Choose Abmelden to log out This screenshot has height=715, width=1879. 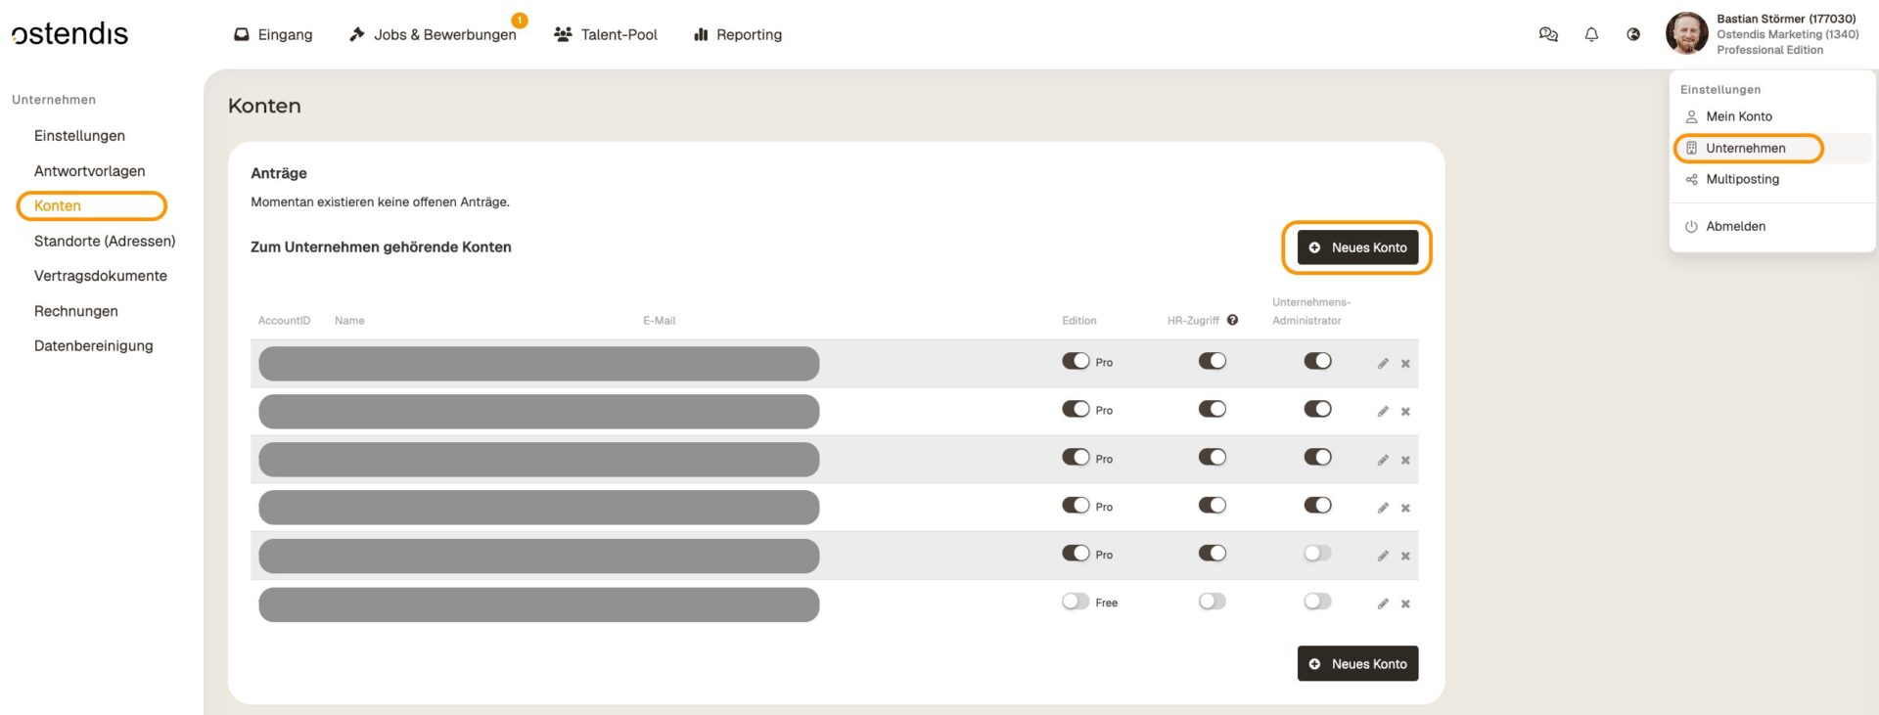(x=1735, y=226)
